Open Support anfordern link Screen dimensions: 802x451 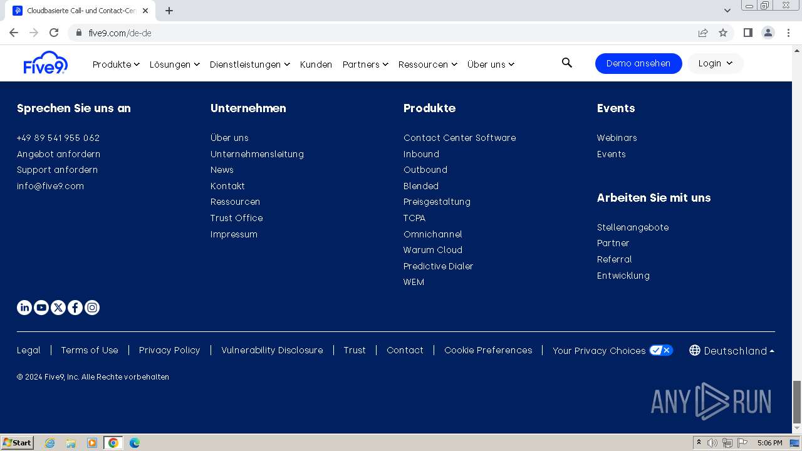click(57, 170)
